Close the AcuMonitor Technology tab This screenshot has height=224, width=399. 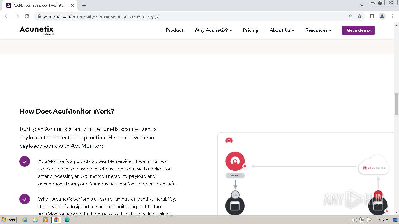[x=72, y=5]
